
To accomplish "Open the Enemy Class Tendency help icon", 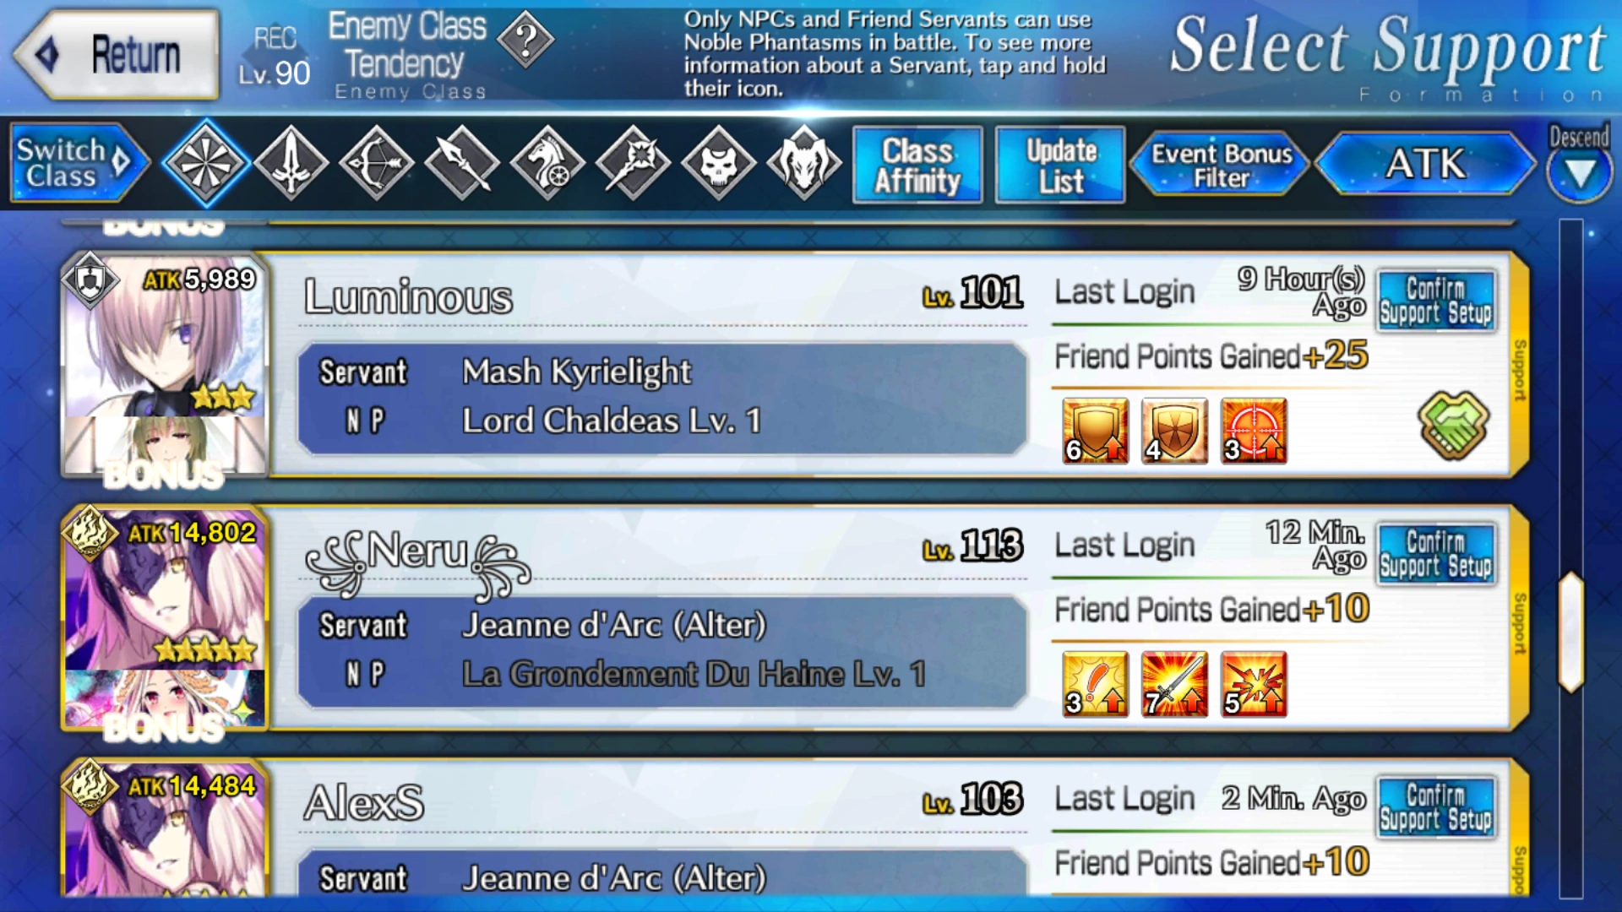I will [x=525, y=39].
